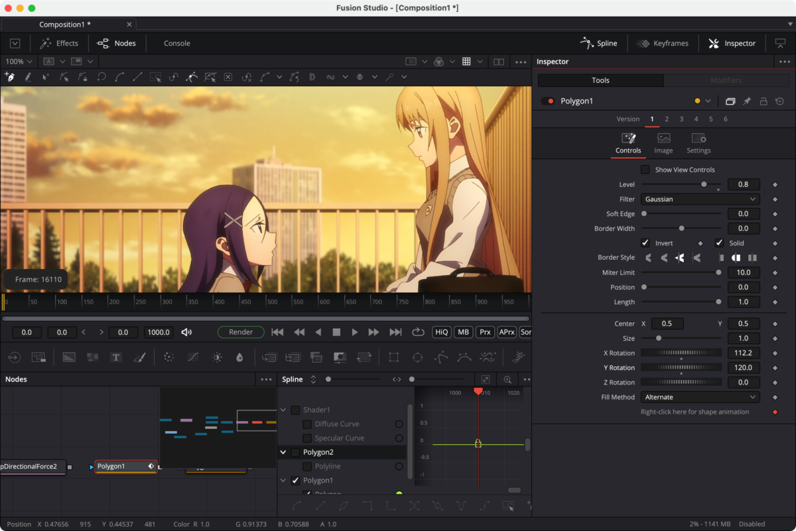Open the Filter Gaussian dropdown

[x=700, y=199]
